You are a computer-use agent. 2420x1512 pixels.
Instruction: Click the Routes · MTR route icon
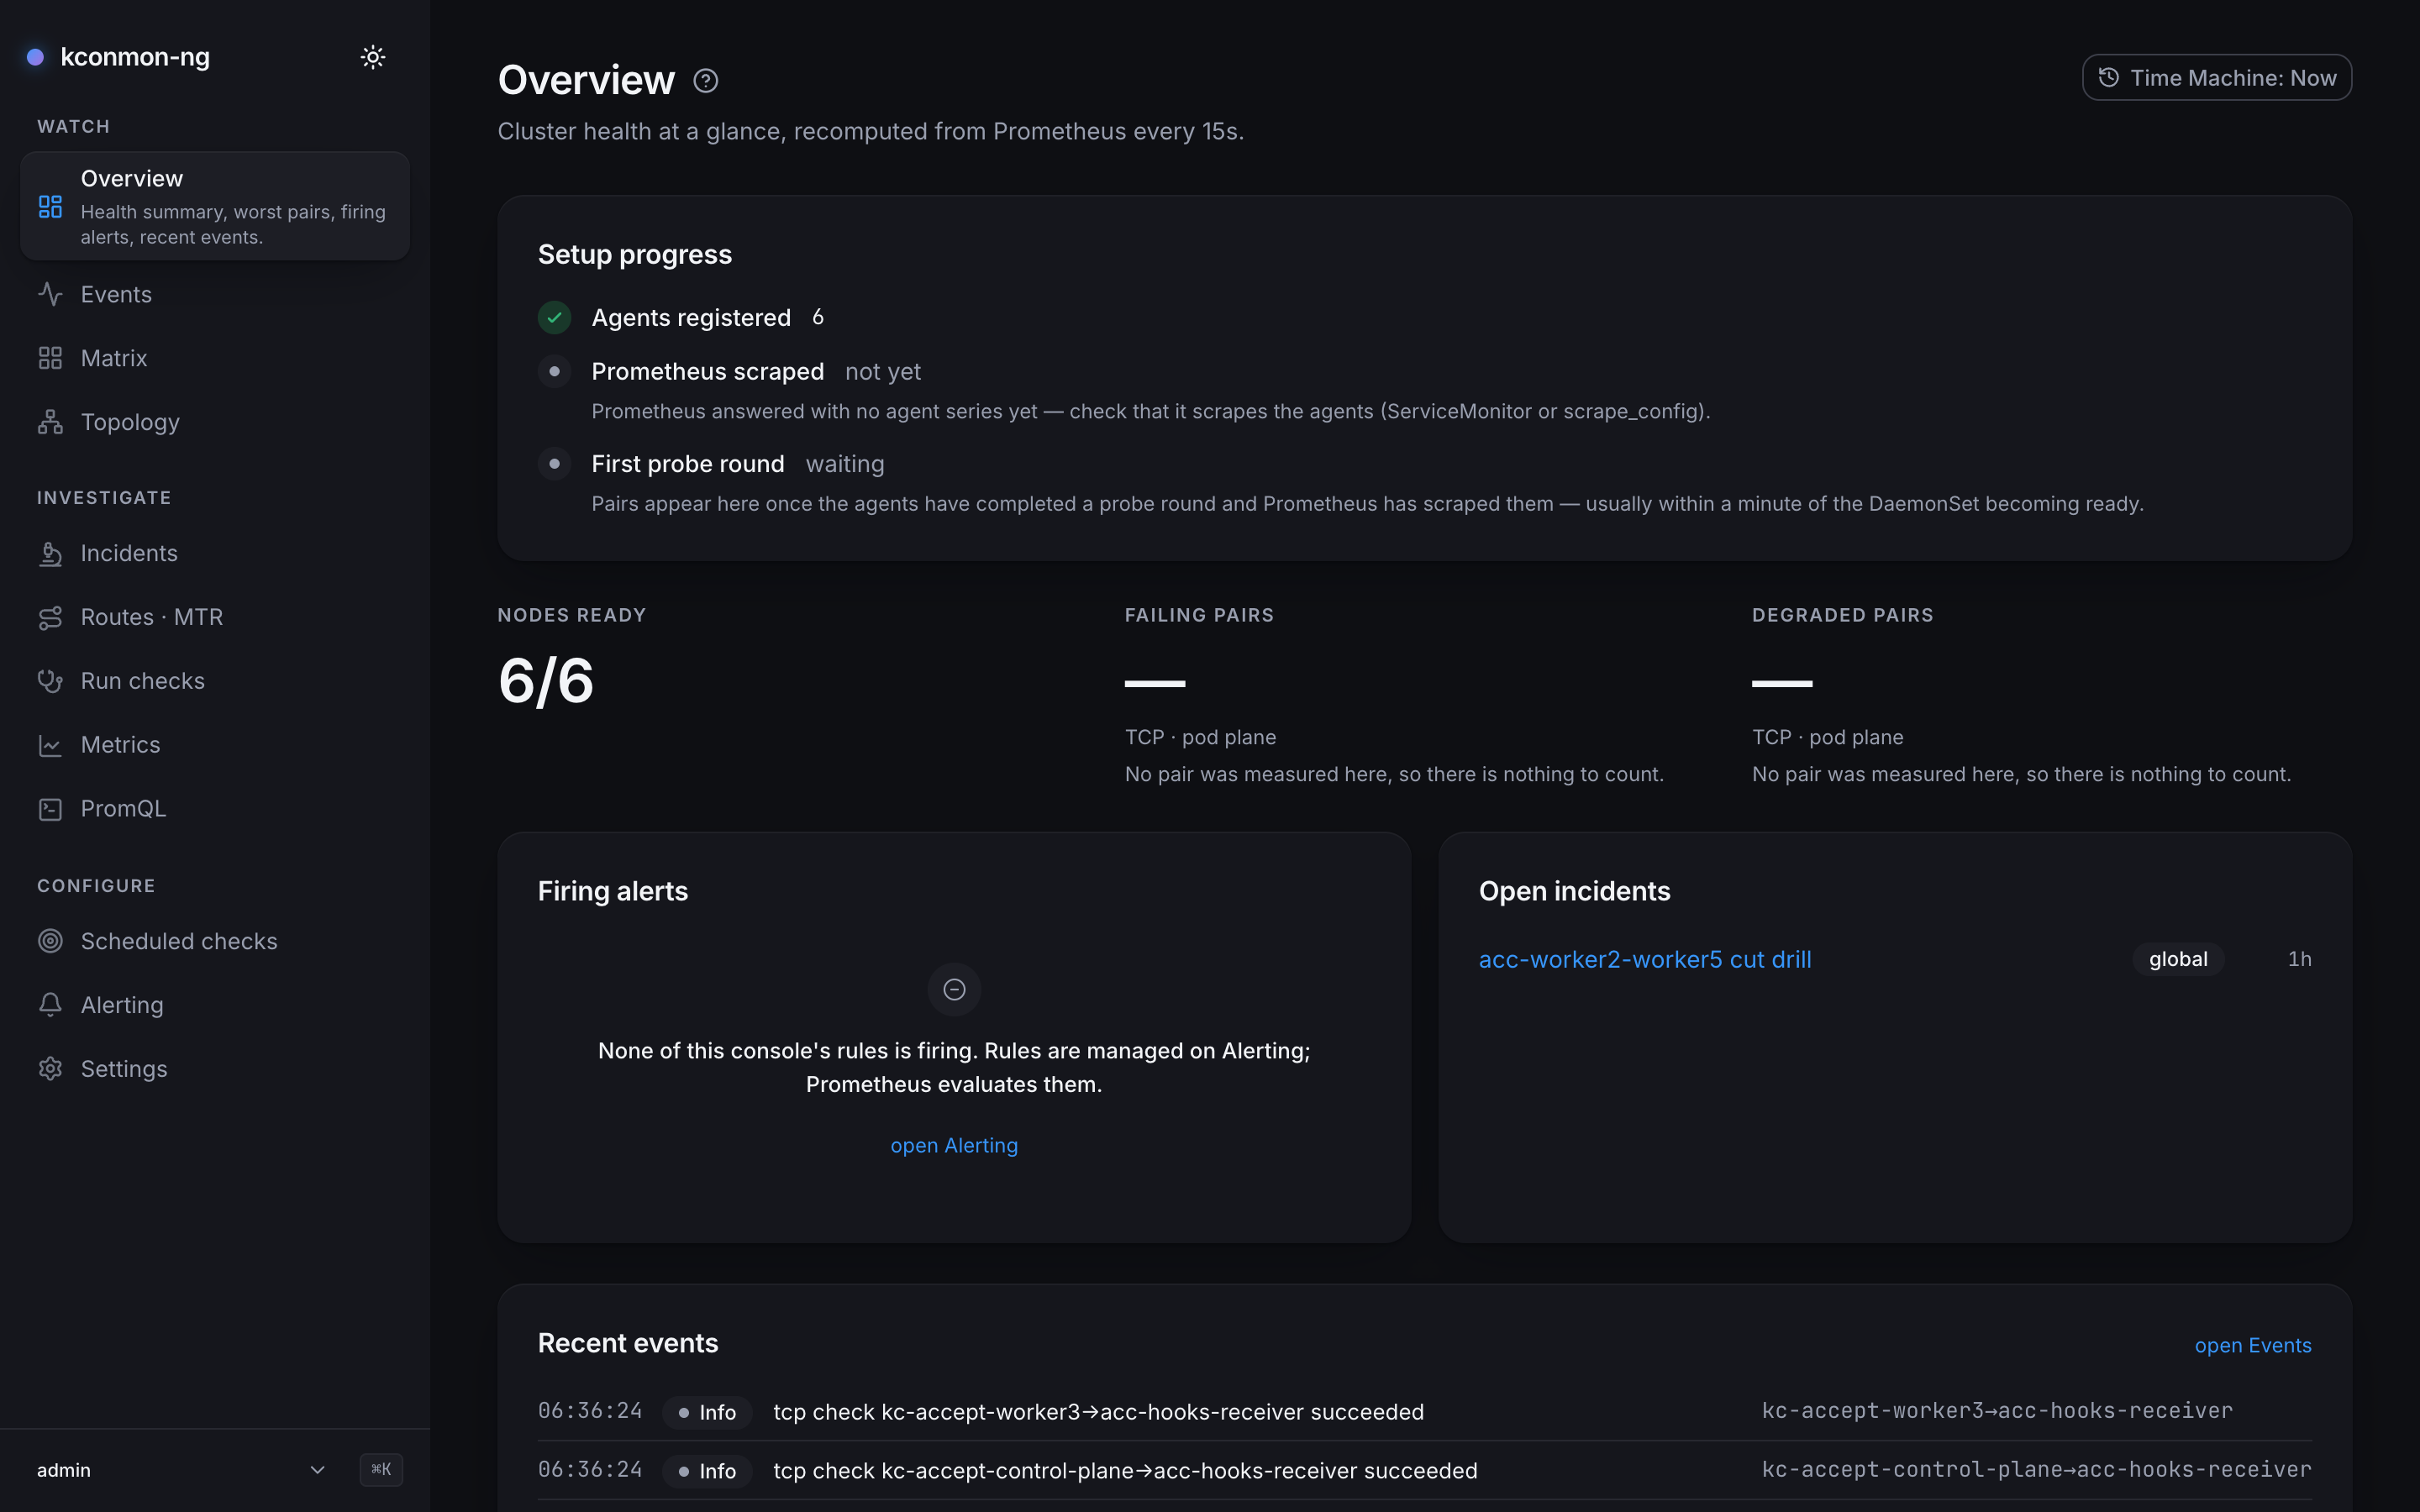(x=50, y=617)
